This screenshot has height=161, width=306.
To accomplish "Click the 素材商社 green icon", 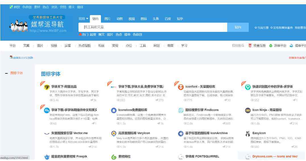I will coord(114,157).
